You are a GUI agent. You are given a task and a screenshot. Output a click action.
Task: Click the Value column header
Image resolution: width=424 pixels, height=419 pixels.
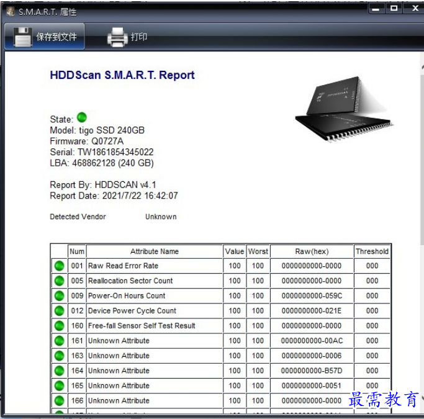235,251
